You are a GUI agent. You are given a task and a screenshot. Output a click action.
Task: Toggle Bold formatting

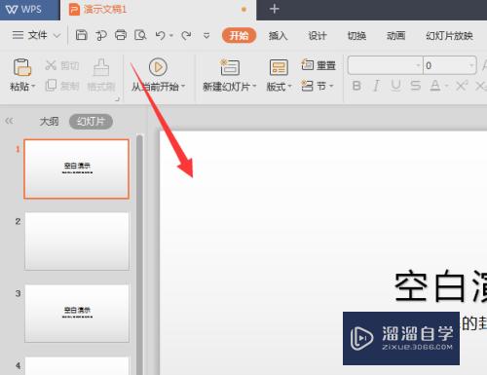click(356, 86)
